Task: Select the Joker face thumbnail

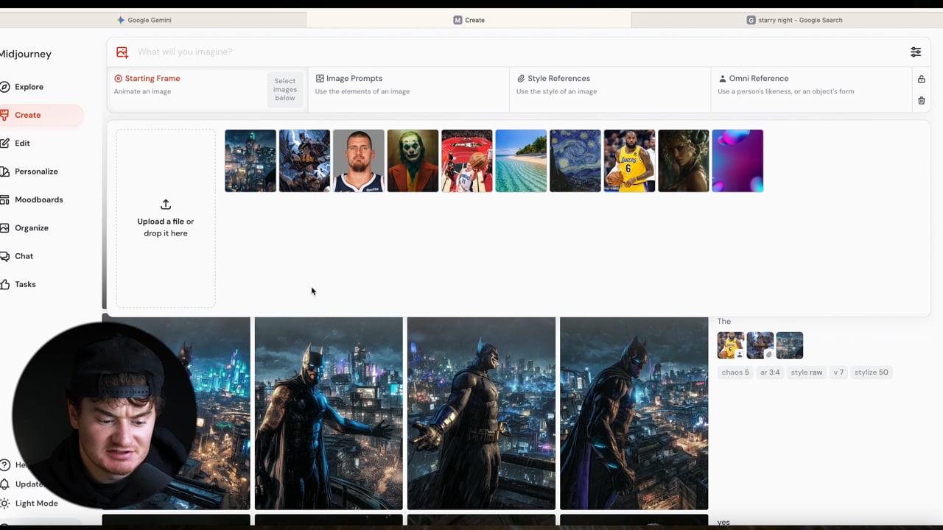Action: point(413,160)
